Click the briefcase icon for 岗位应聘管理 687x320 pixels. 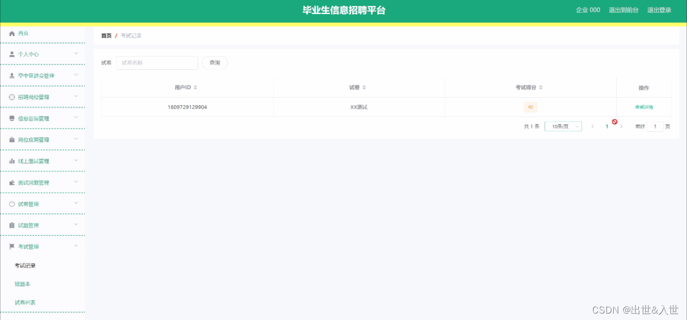click(x=12, y=139)
